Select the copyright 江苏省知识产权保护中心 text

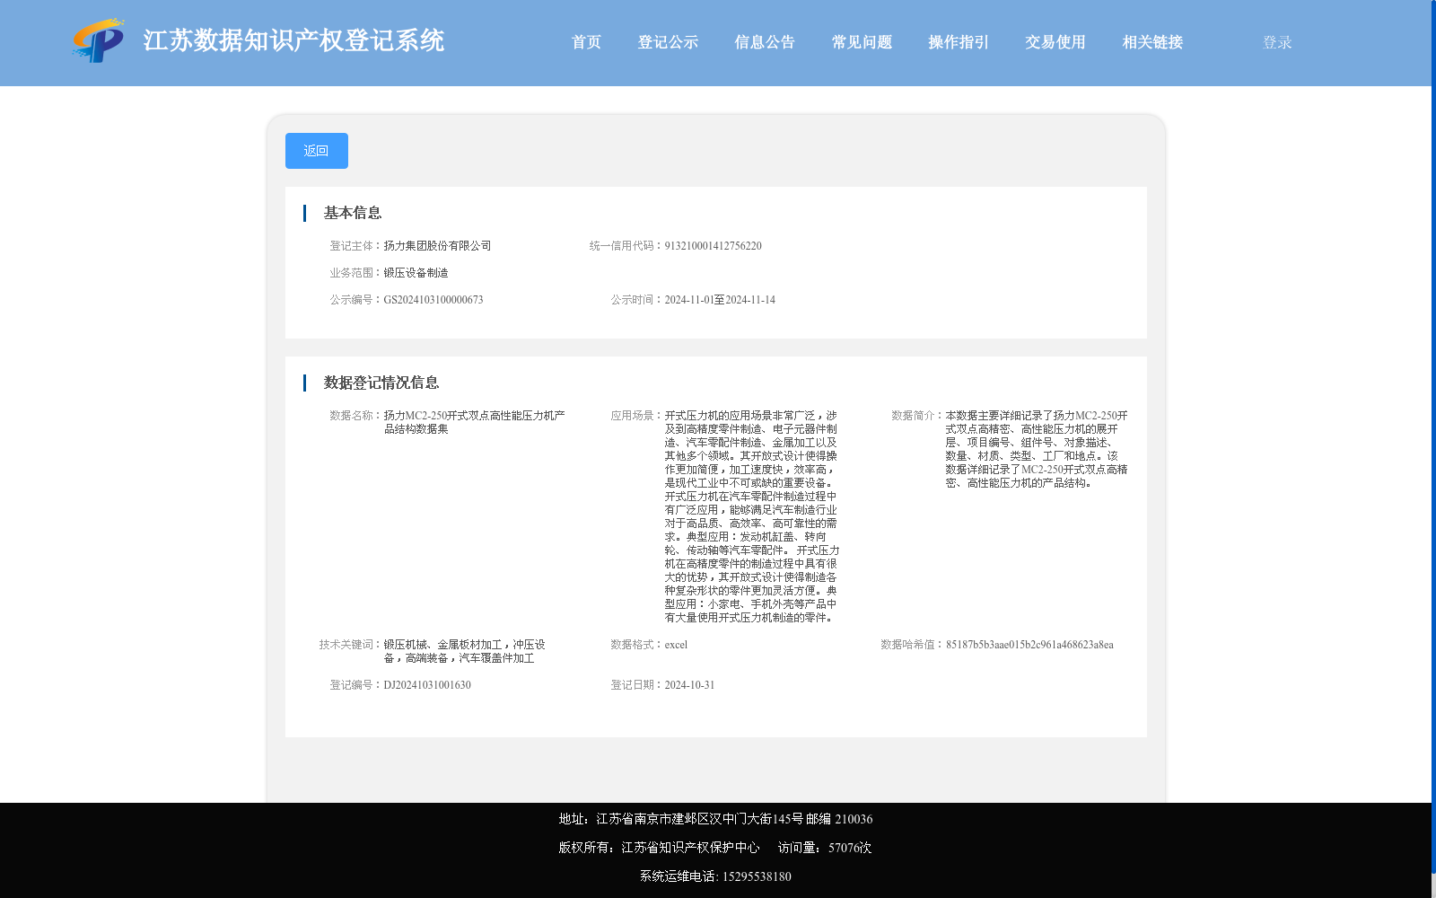click(690, 848)
